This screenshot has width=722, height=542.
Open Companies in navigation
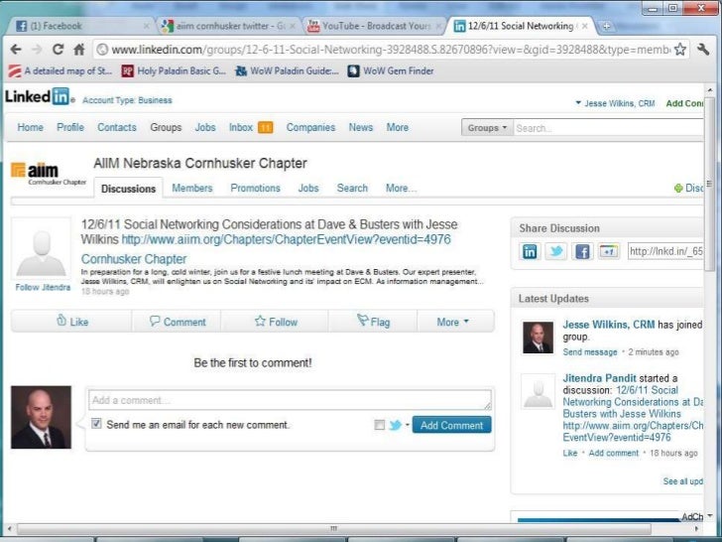[310, 127]
